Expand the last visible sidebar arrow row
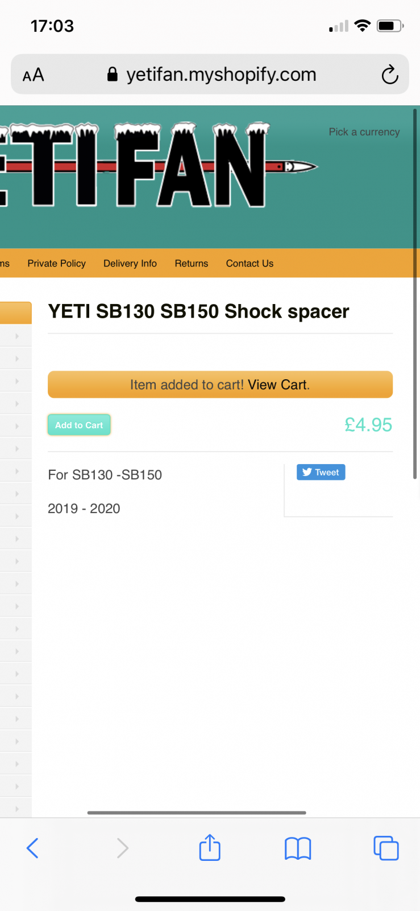The image size is (420, 911). [16, 809]
